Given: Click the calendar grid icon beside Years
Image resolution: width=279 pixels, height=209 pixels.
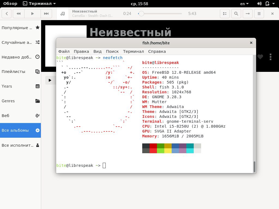Looking at the screenshot, I should point(38,86).
